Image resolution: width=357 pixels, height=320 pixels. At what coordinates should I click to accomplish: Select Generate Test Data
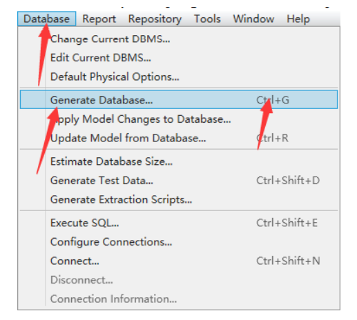179,181
